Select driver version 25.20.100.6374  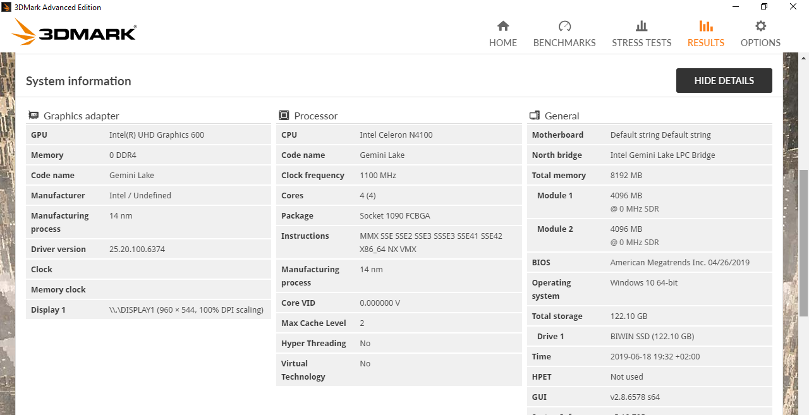[137, 249]
